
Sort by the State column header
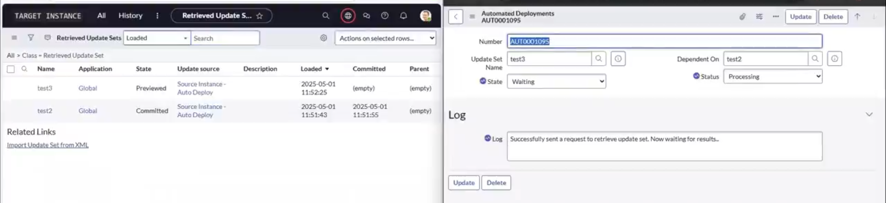point(144,69)
